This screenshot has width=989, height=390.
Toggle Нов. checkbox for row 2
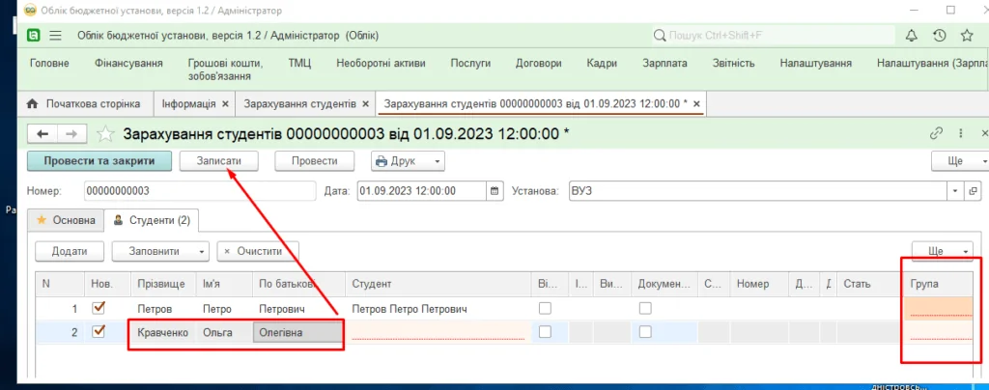click(x=99, y=331)
